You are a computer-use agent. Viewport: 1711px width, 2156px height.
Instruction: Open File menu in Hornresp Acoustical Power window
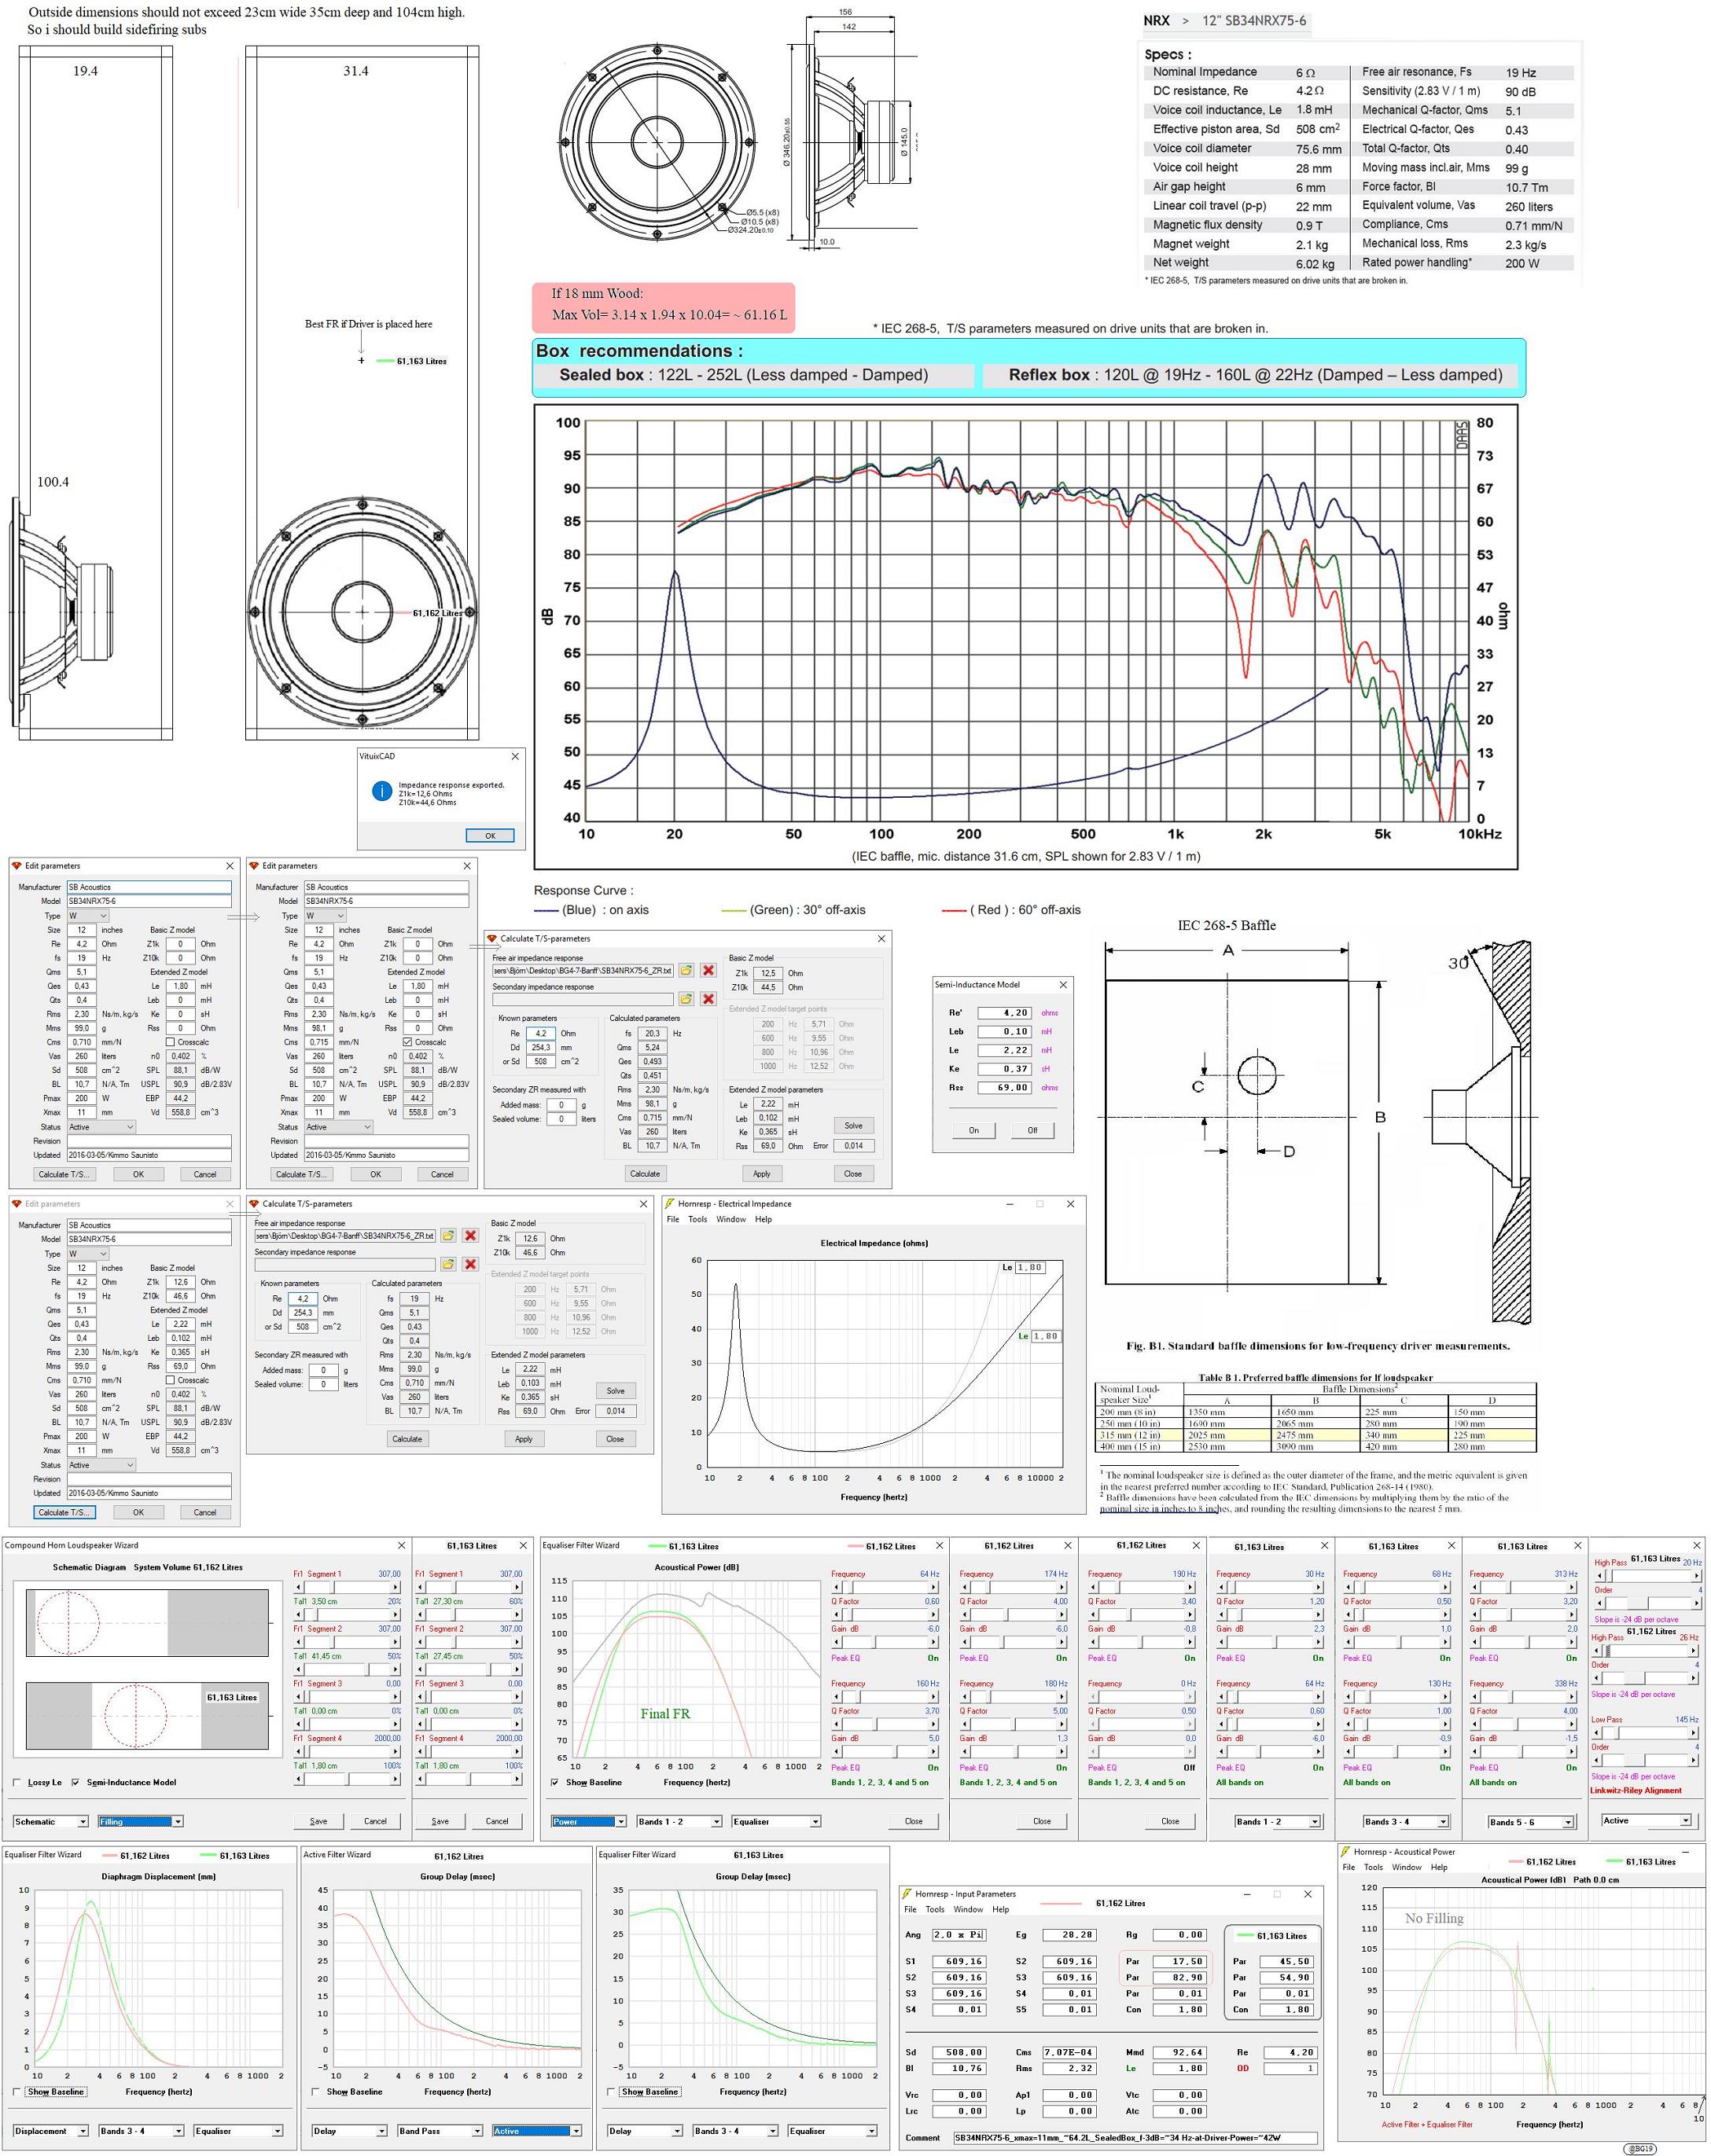point(1349,1867)
